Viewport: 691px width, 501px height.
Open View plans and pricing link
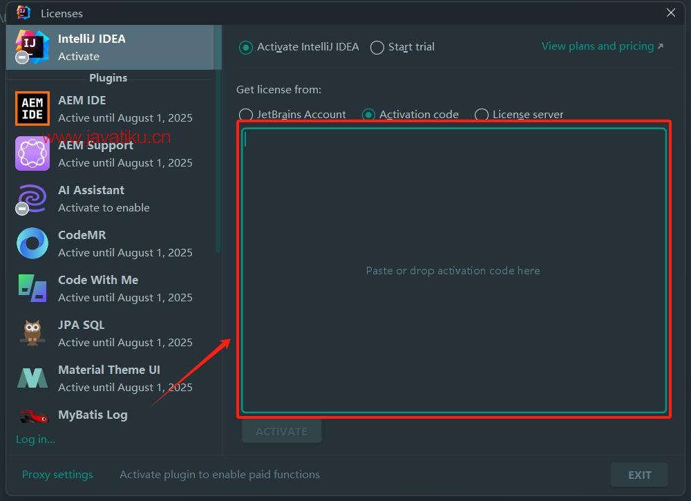pyautogui.click(x=602, y=46)
